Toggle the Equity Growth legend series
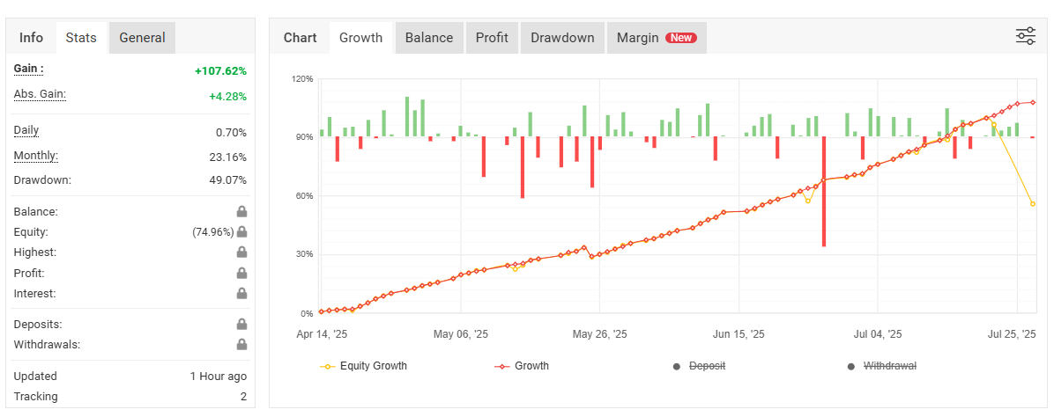 (363, 366)
